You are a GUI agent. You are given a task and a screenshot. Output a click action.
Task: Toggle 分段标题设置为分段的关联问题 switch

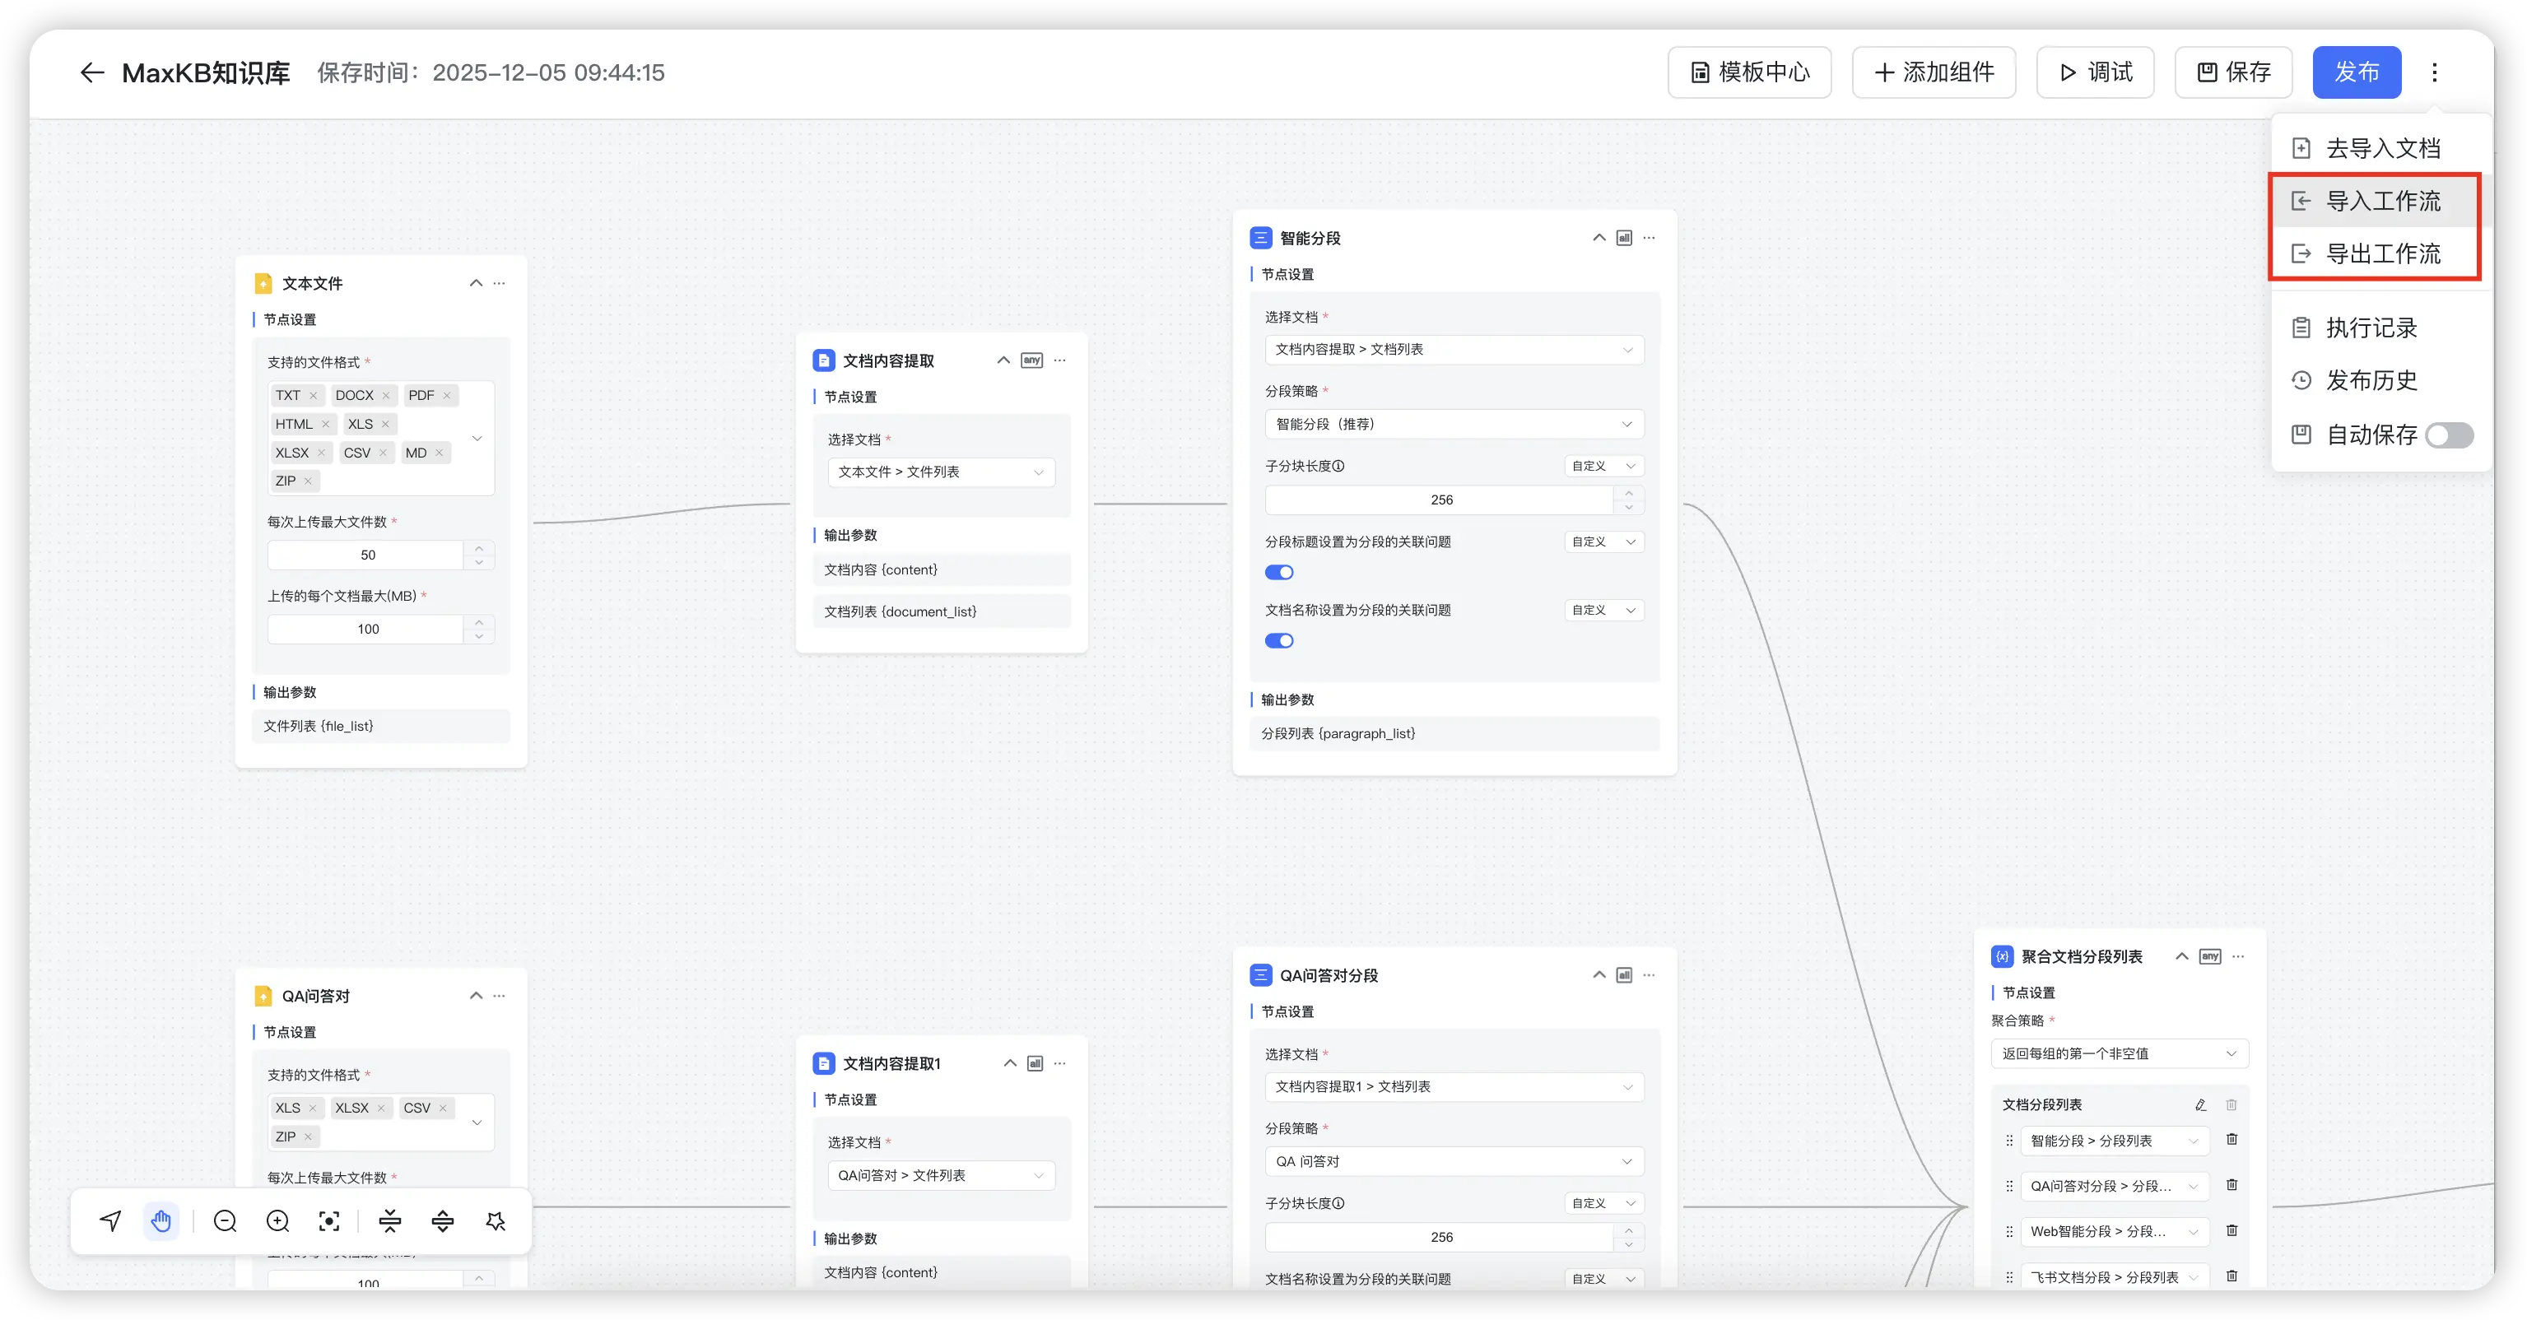coord(1279,573)
